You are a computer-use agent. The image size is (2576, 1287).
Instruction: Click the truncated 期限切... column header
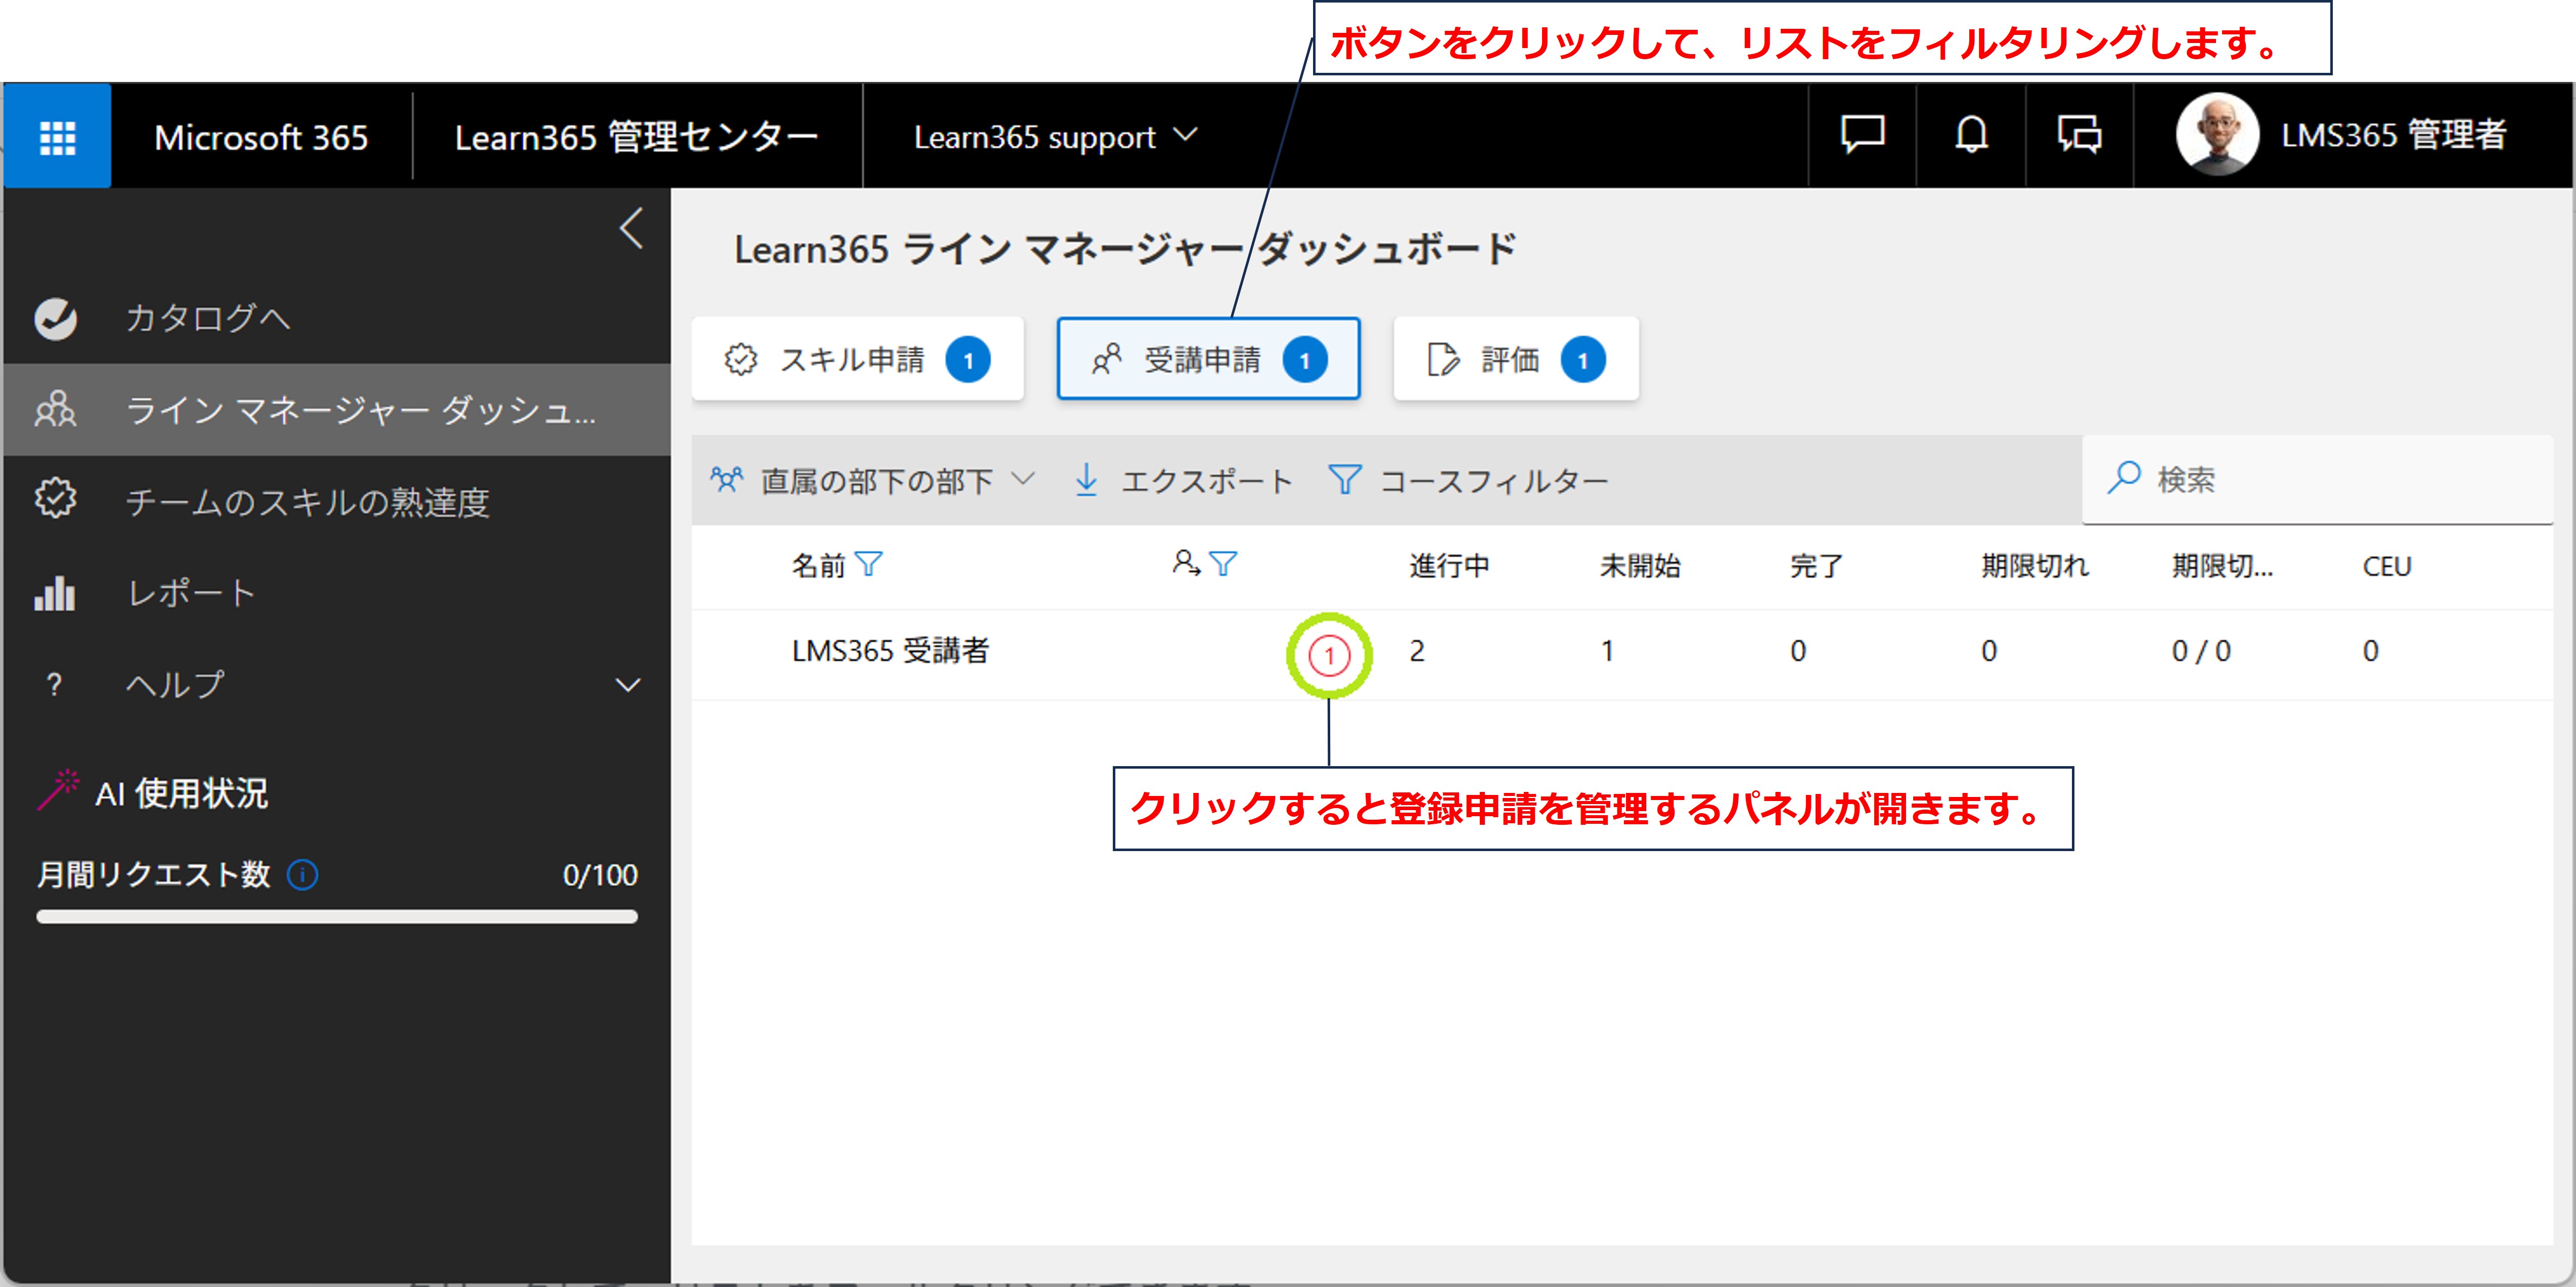pyautogui.click(x=2223, y=566)
